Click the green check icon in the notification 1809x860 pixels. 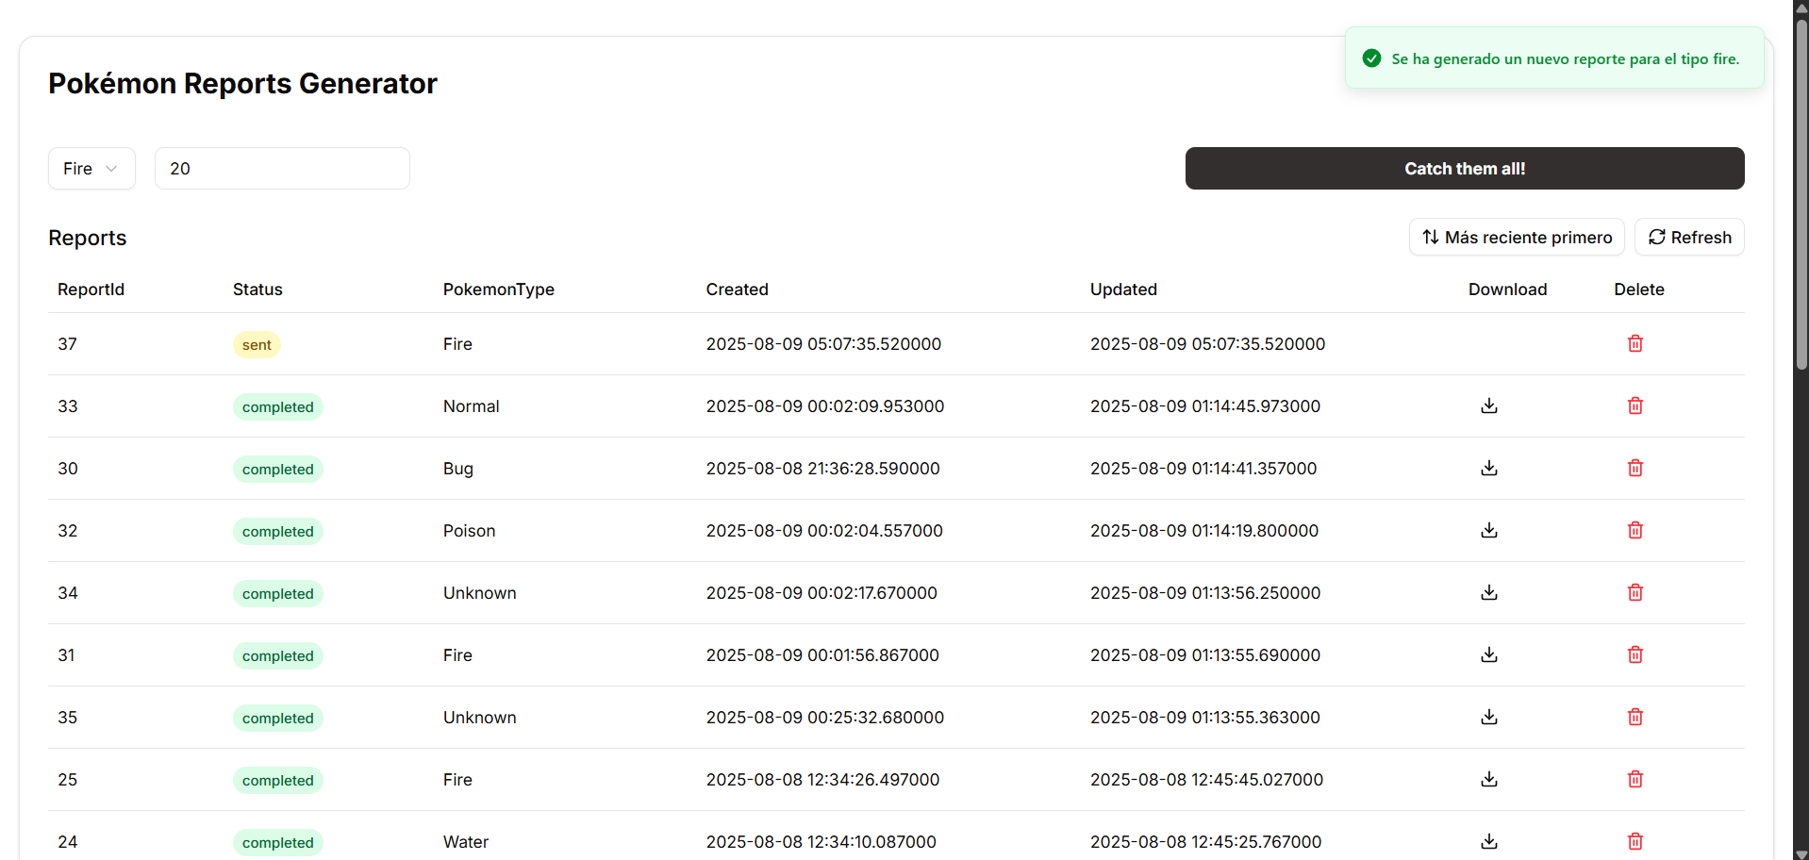(1370, 58)
